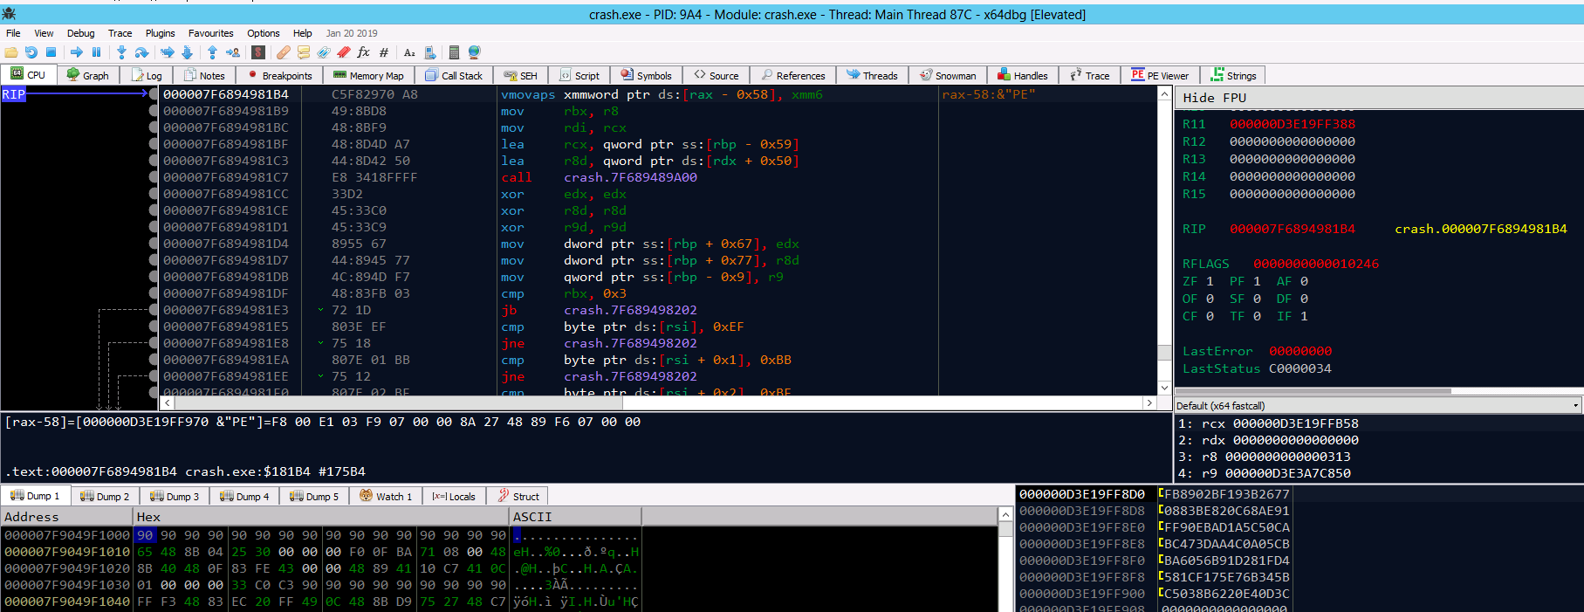
Task: Click the Functions fx toolbar icon
Action: coord(363,52)
